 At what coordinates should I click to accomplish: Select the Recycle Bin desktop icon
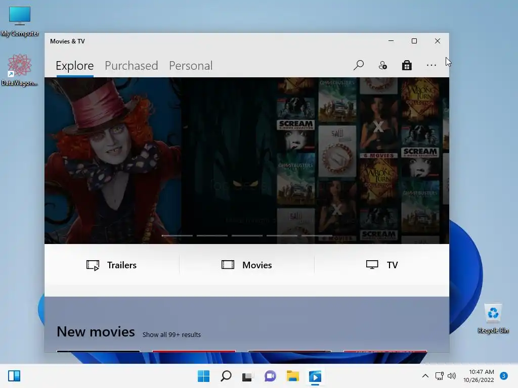[x=493, y=319]
